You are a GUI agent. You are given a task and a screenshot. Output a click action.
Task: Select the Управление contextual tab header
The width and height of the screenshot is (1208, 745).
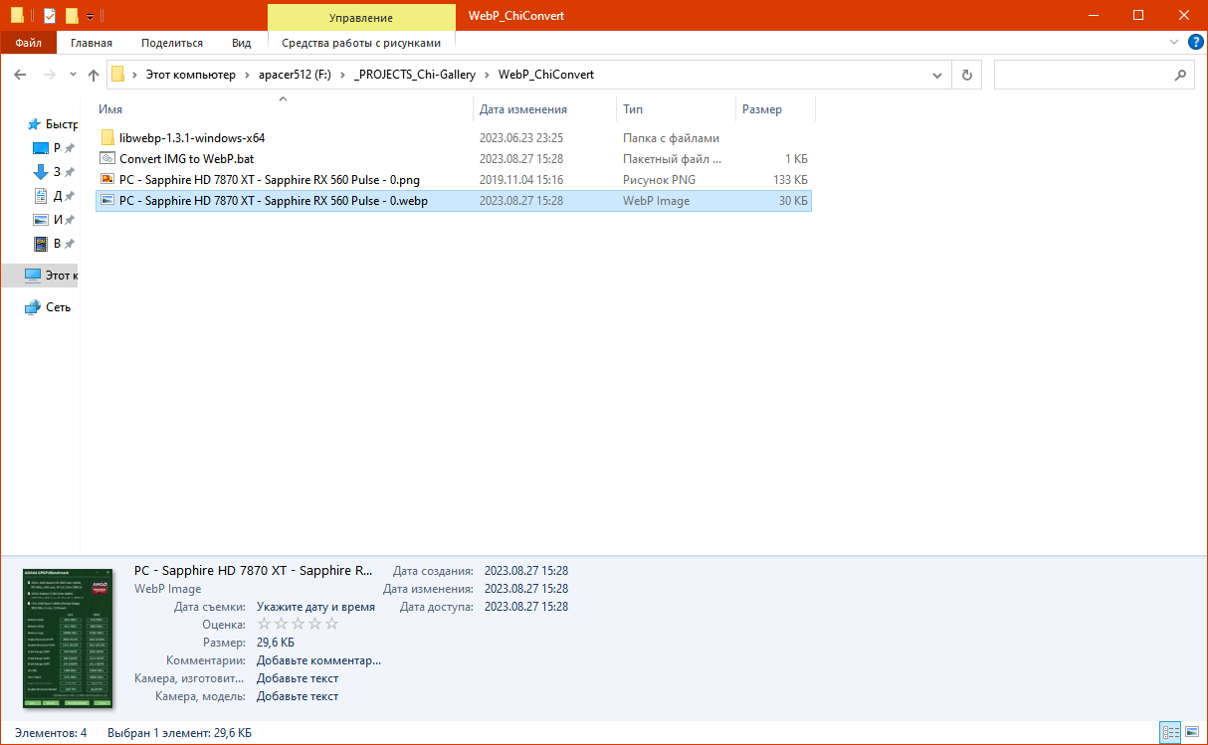(x=361, y=17)
